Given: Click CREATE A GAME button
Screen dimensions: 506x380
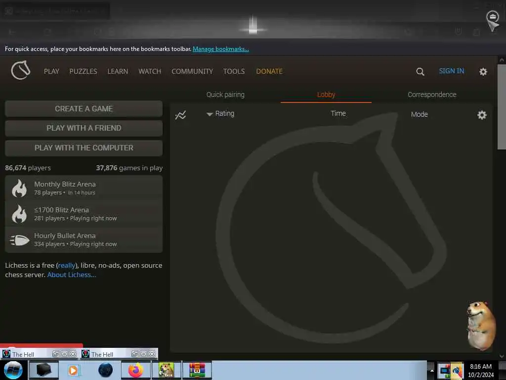Looking at the screenshot, I should (x=84, y=108).
